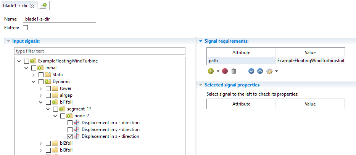The image size is (356, 155).
Task: Open dropdown arrow next to gear icon
Action: click(x=276, y=71)
